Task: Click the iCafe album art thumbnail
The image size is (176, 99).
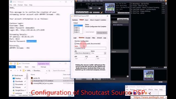Action: tap(110, 8)
